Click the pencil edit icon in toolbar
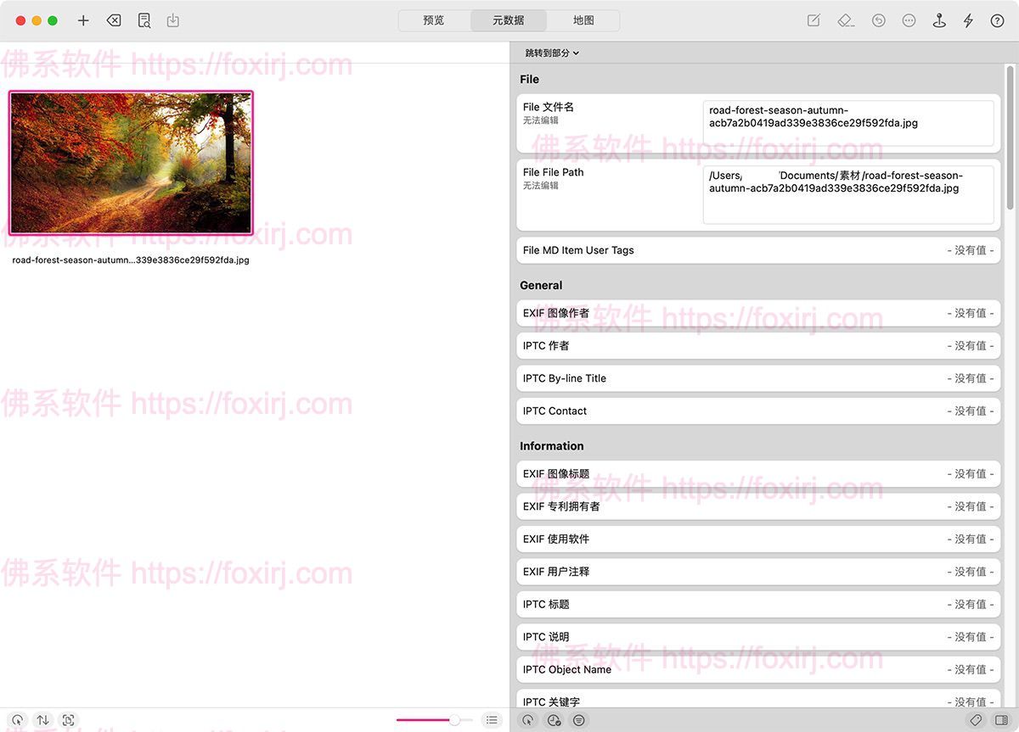 (x=814, y=20)
